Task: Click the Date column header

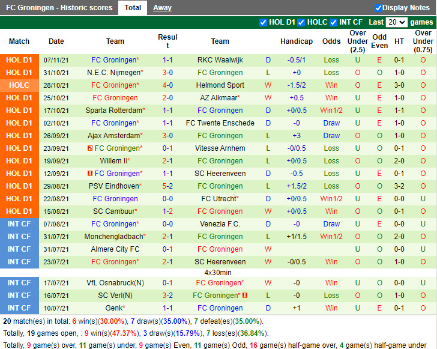Action: (56, 41)
